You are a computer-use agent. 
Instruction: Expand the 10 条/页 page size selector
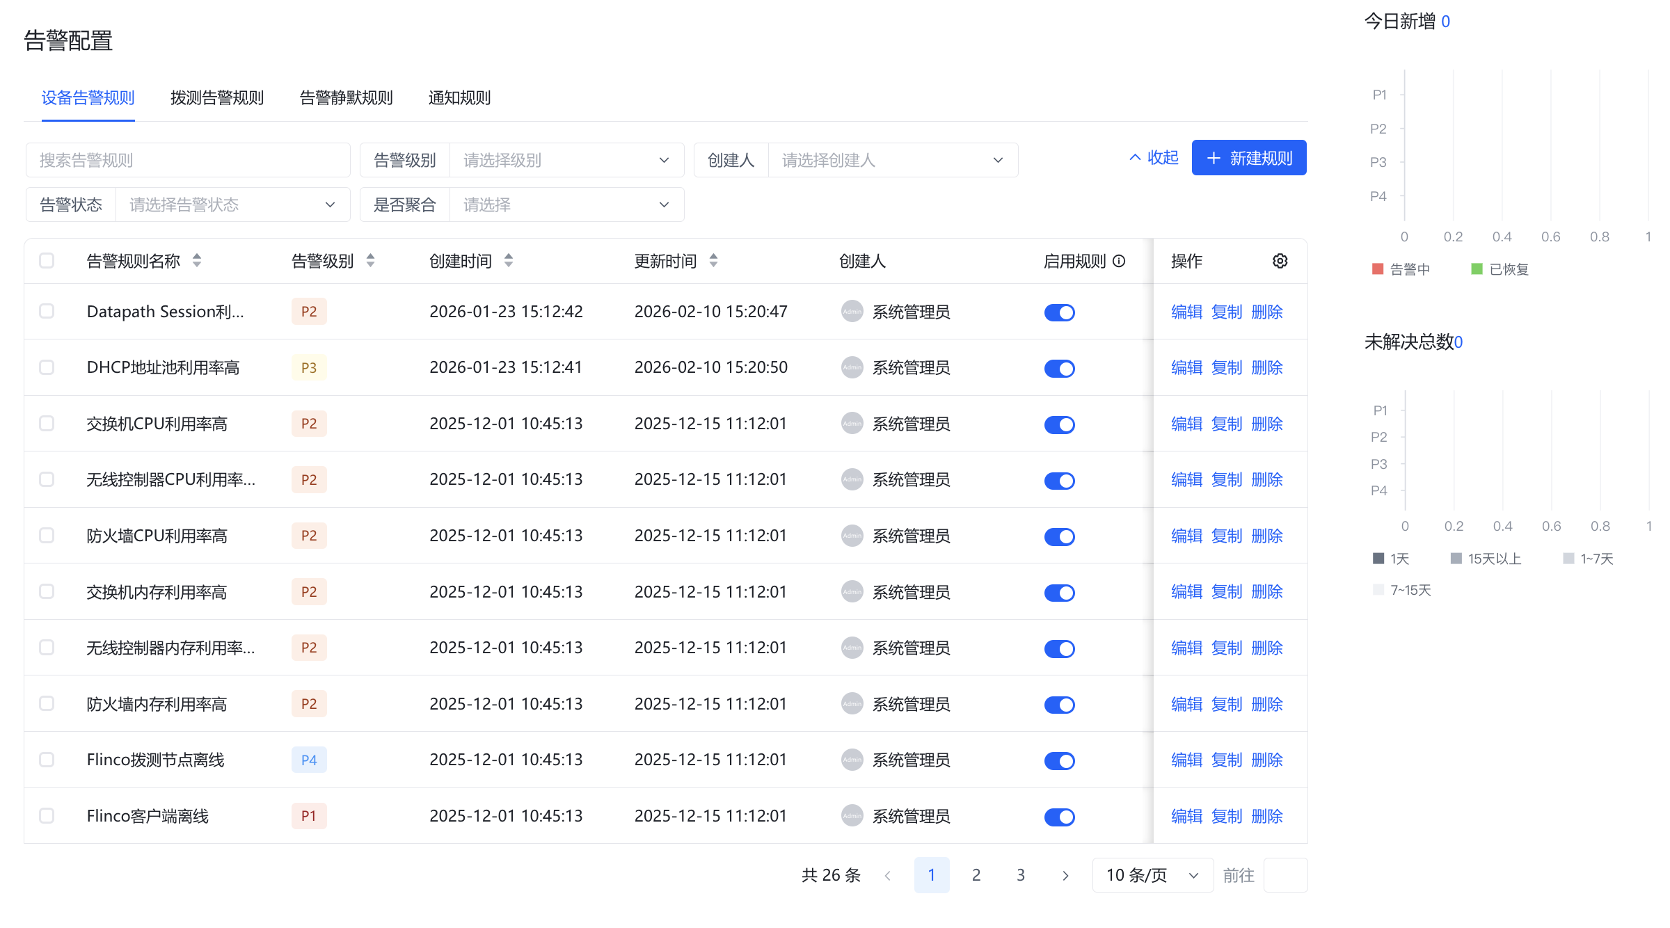[1152, 875]
